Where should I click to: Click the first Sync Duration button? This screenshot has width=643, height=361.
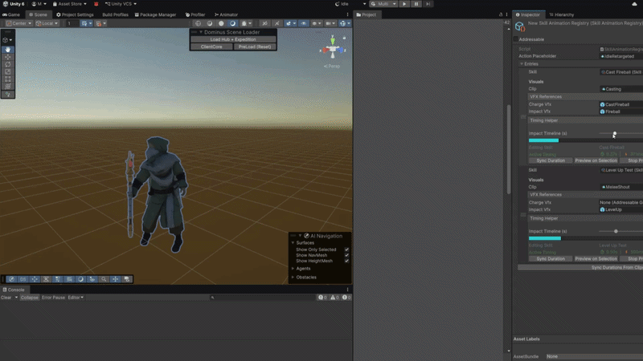point(551,160)
